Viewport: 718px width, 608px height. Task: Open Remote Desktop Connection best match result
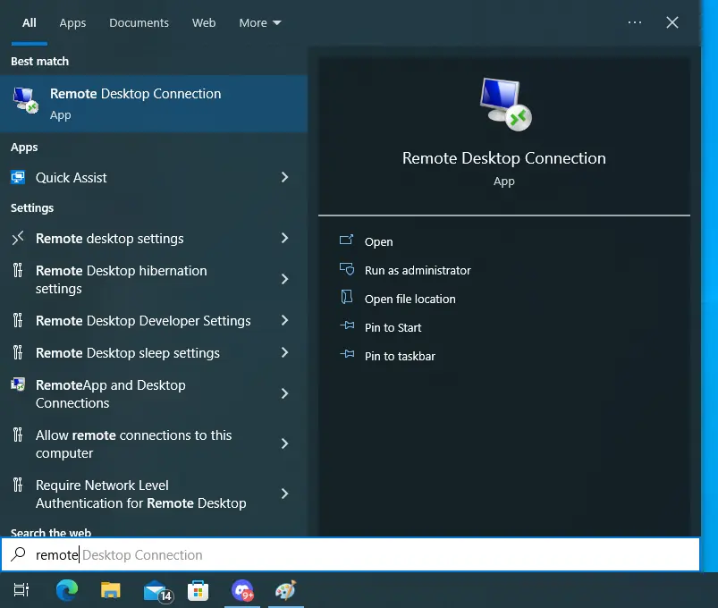click(154, 104)
